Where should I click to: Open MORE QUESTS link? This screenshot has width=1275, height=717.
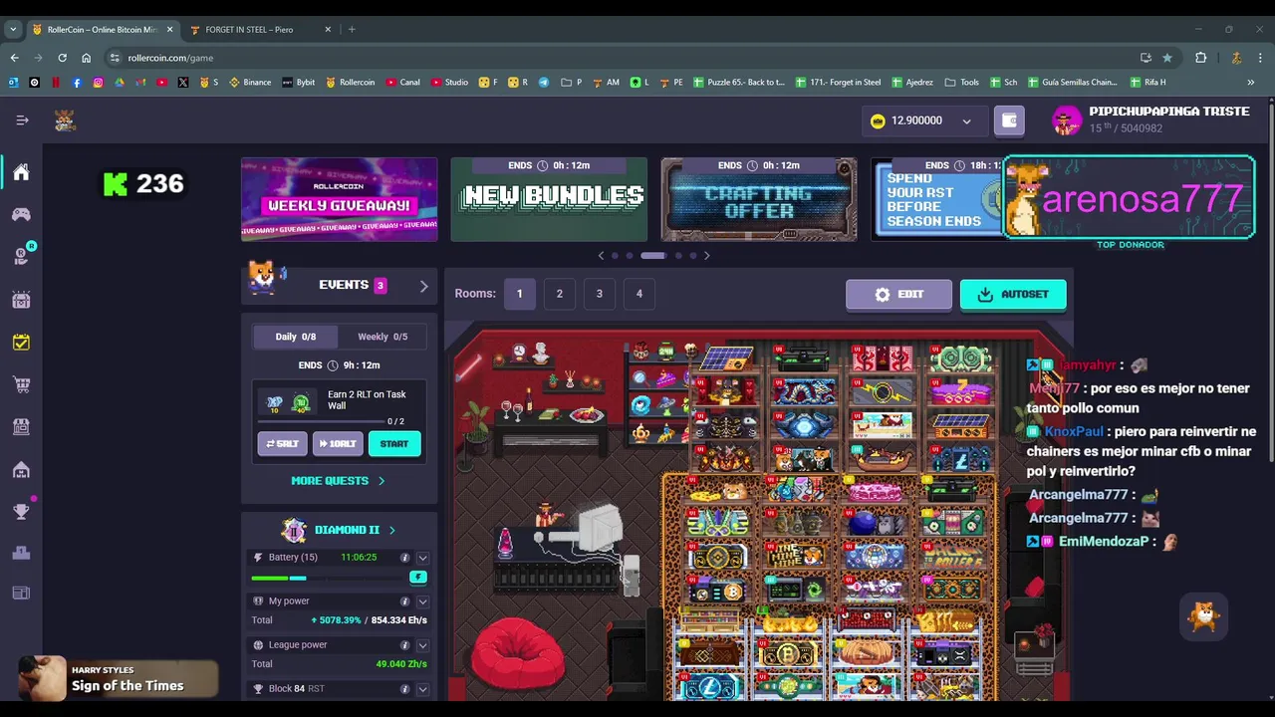(338, 481)
